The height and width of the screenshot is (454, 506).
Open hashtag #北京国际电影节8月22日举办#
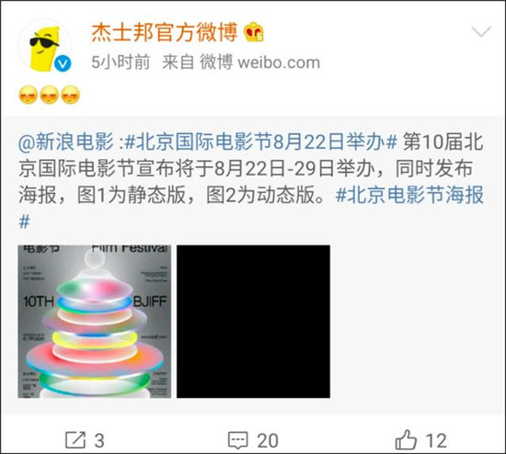pos(260,142)
